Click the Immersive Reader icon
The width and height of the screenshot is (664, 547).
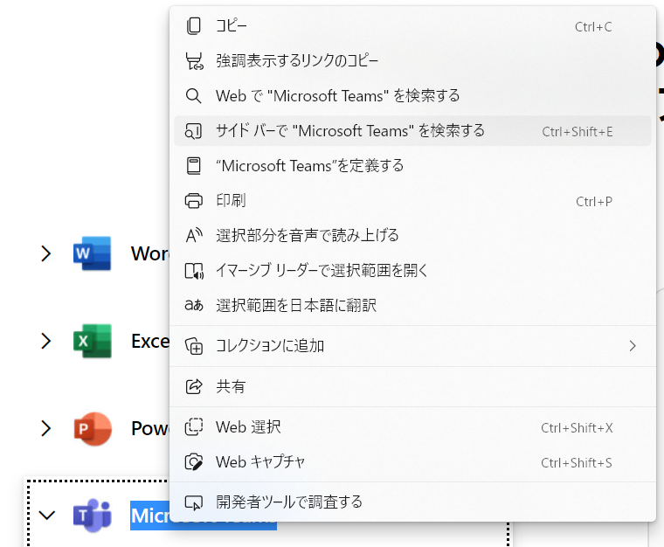194,271
